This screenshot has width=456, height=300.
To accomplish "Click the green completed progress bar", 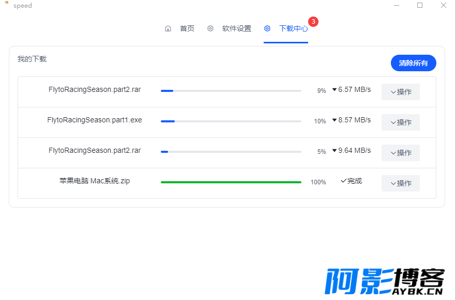I will tap(231, 182).
